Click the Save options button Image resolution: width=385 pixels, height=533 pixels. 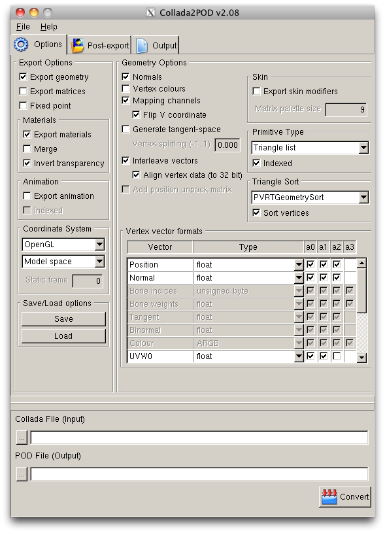click(x=63, y=319)
